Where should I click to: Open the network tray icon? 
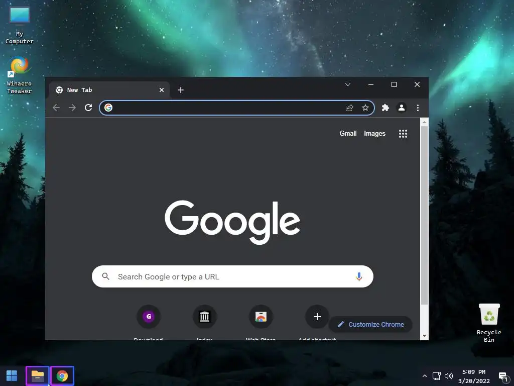coord(437,376)
